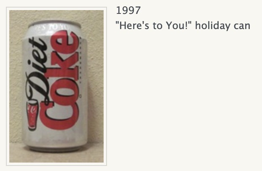This screenshot has width=262, height=171.
Task: Click the red letter k of Coke
Action: pyautogui.click(x=65, y=66)
